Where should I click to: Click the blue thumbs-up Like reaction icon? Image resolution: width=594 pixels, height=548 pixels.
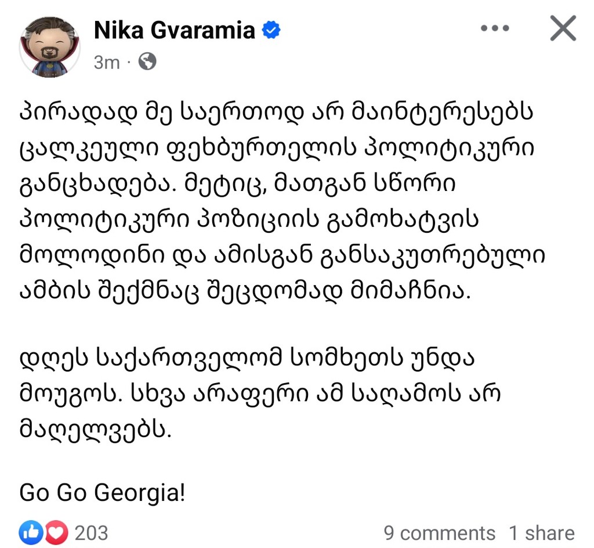(31, 532)
